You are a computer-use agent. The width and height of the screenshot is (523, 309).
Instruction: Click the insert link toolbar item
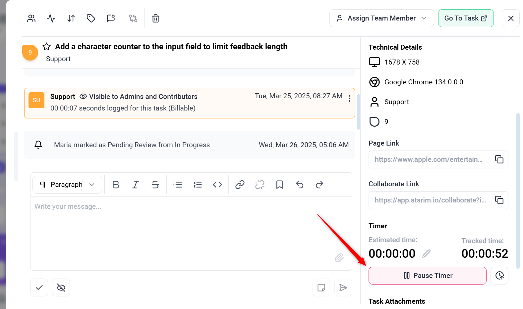tap(240, 185)
